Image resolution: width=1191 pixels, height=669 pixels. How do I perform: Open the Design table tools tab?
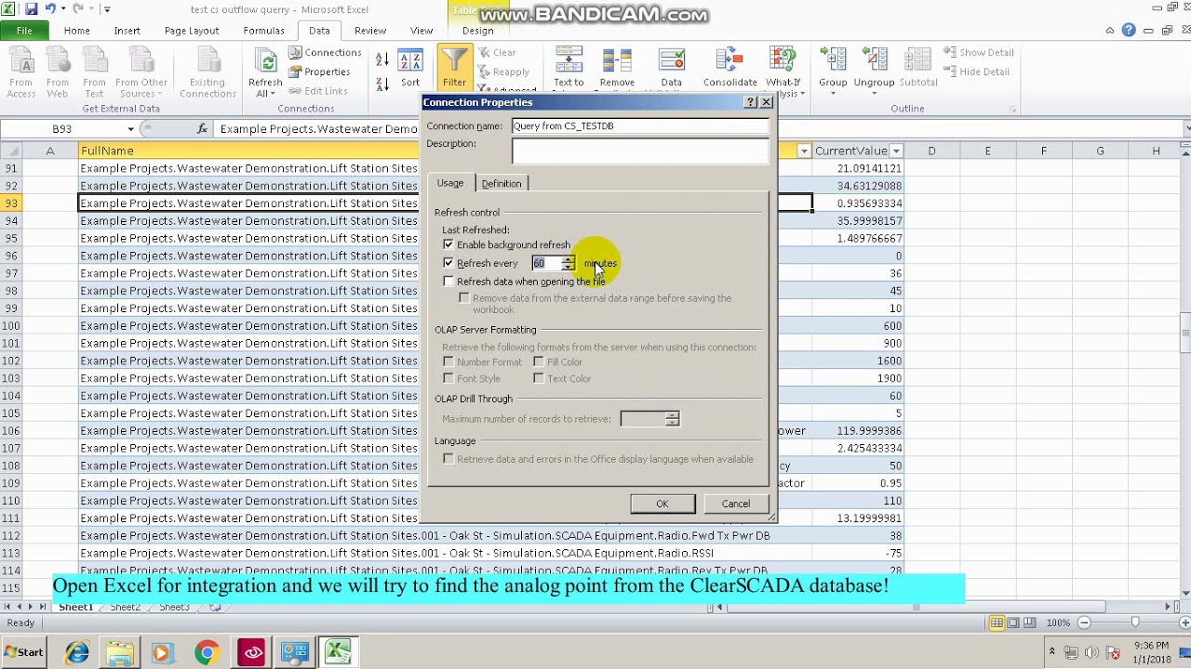tap(478, 31)
